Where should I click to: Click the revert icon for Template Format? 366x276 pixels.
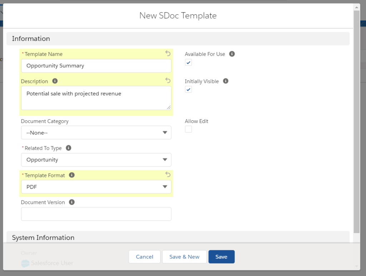tap(168, 174)
